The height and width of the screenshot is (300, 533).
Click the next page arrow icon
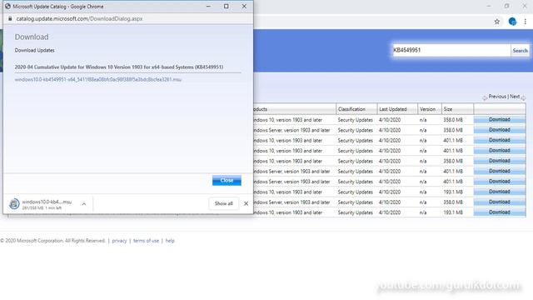(x=523, y=98)
